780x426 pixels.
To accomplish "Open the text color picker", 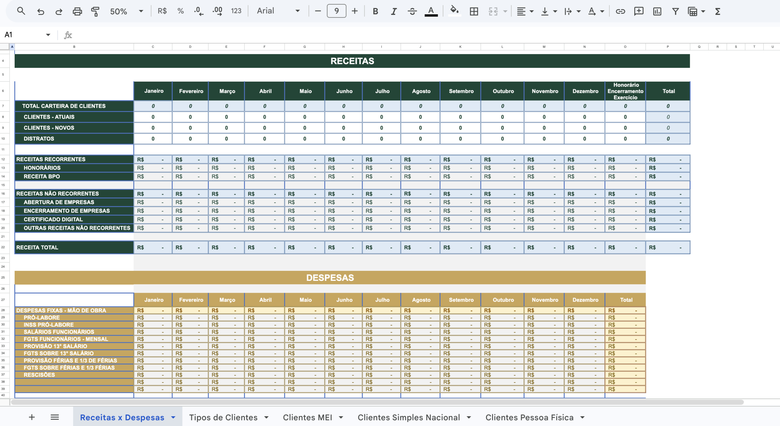I will pos(431,11).
